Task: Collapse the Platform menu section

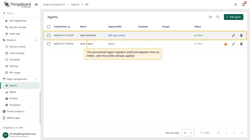Action: pos(36,40)
